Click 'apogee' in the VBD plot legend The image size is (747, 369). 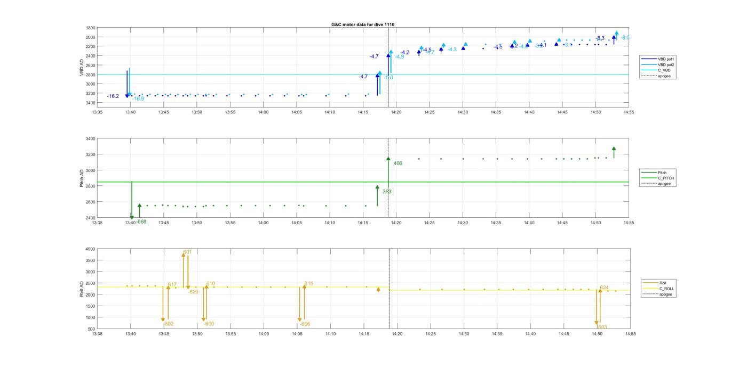pyautogui.click(x=659, y=76)
